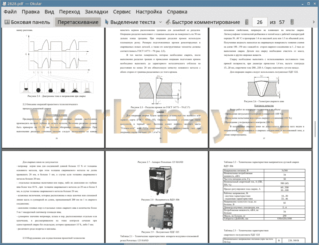Click the caption 'Рисунок 2.8 - Выпрямитель ВДУ-506'
Image resolution: width=319 pixels, height=245 pixels.
(x=160, y=199)
